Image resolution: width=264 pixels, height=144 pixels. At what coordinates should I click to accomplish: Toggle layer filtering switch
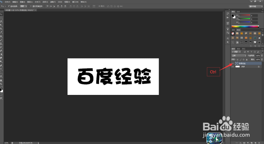[x=262, y=52]
